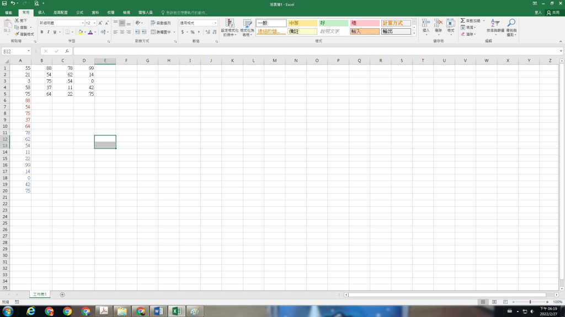Switch to Page Layout view in status bar

pos(494,302)
